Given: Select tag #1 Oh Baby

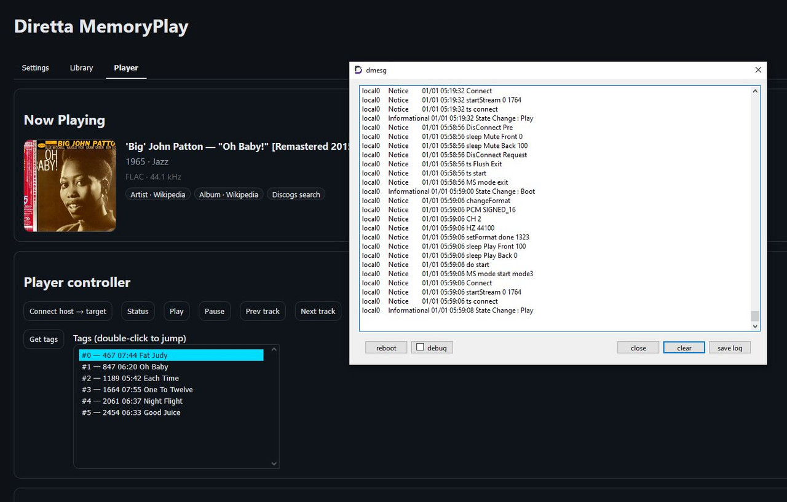Looking at the screenshot, I should pyautogui.click(x=171, y=367).
